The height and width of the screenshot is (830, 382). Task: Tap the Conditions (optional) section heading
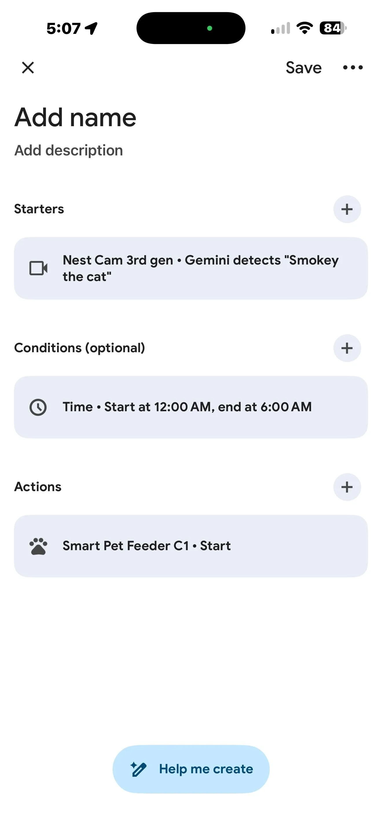(80, 348)
